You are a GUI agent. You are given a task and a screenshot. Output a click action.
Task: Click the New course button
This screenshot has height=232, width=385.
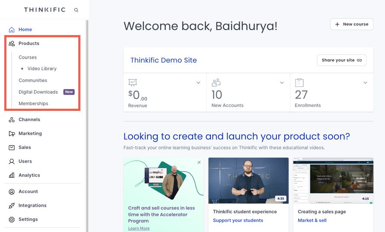(x=352, y=24)
